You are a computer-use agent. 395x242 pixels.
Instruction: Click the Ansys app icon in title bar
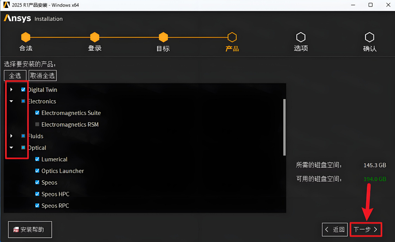(x=6, y=5)
